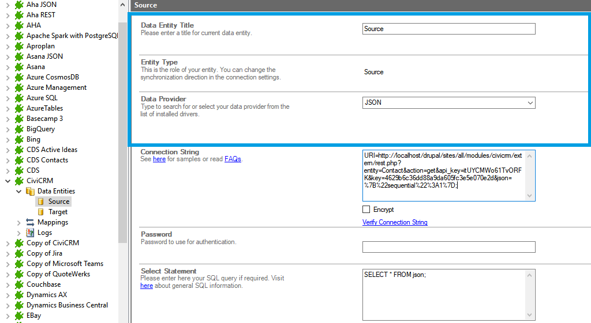The image size is (591, 323).
Task: Select the Source entity database icon
Action: tap(40, 202)
